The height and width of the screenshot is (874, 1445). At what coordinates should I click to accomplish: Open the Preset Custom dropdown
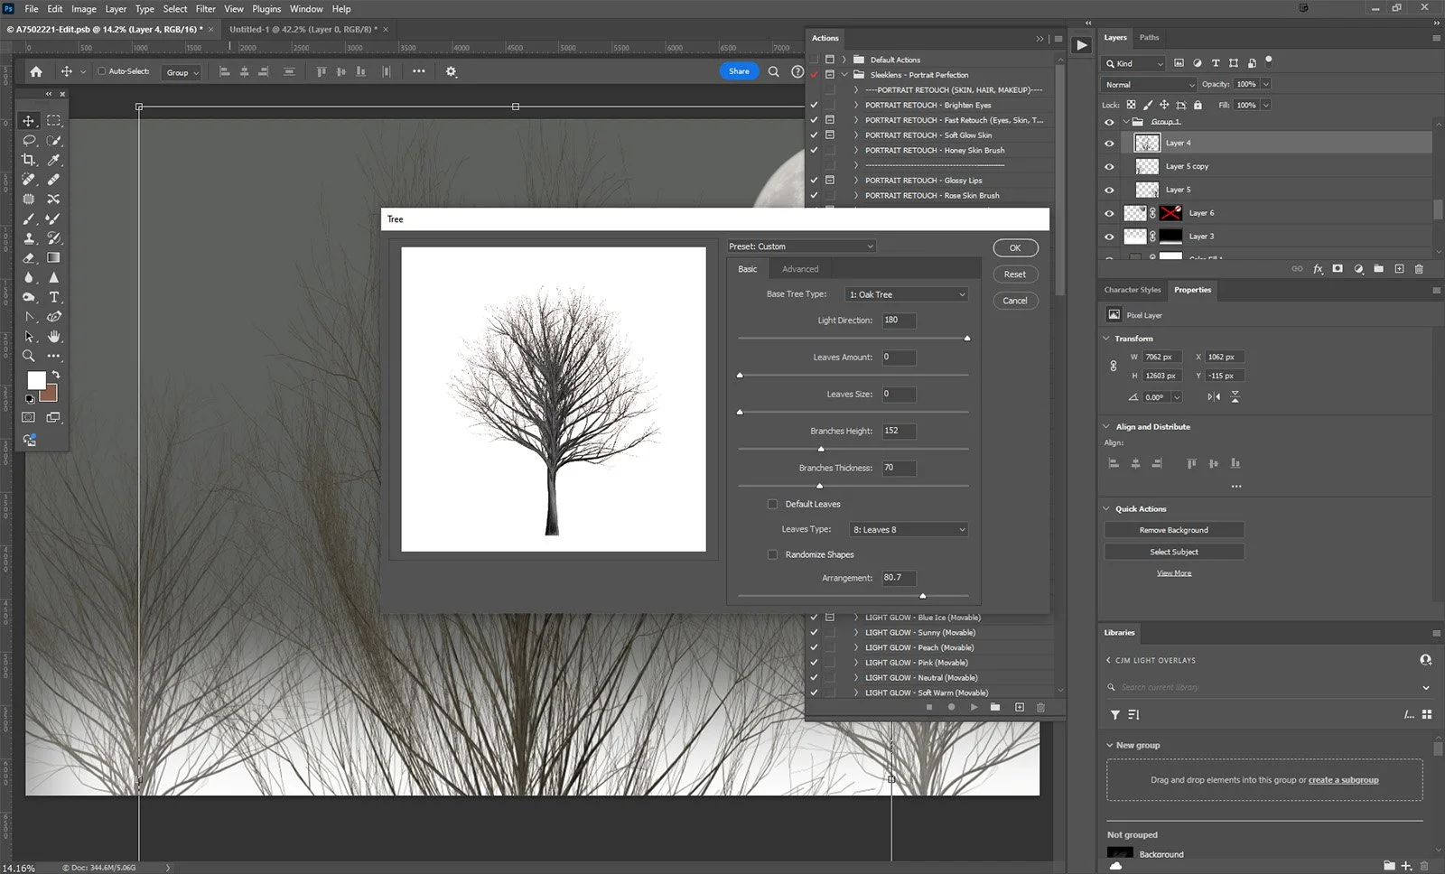click(x=801, y=246)
